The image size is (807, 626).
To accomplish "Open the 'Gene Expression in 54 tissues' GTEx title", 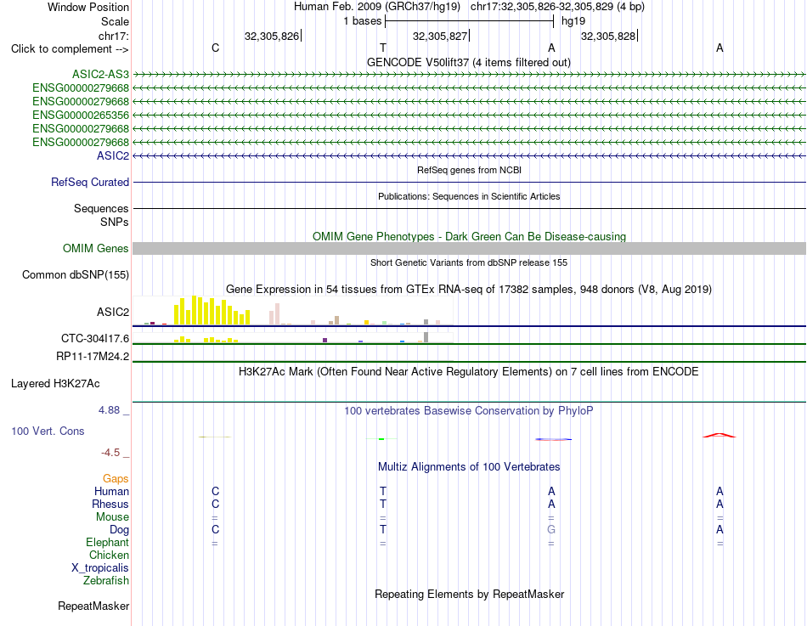I will (x=469, y=290).
